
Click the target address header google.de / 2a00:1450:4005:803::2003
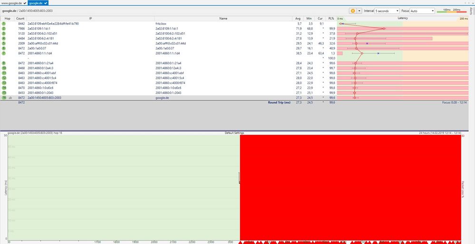point(27,11)
